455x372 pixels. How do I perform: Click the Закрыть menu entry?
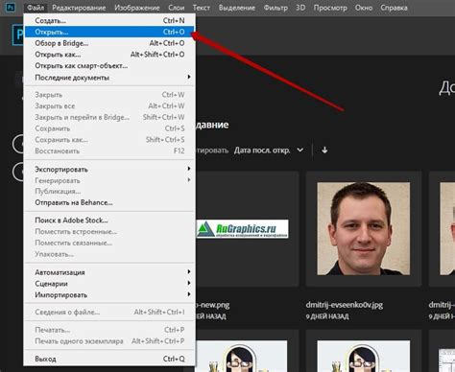tap(109, 95)
